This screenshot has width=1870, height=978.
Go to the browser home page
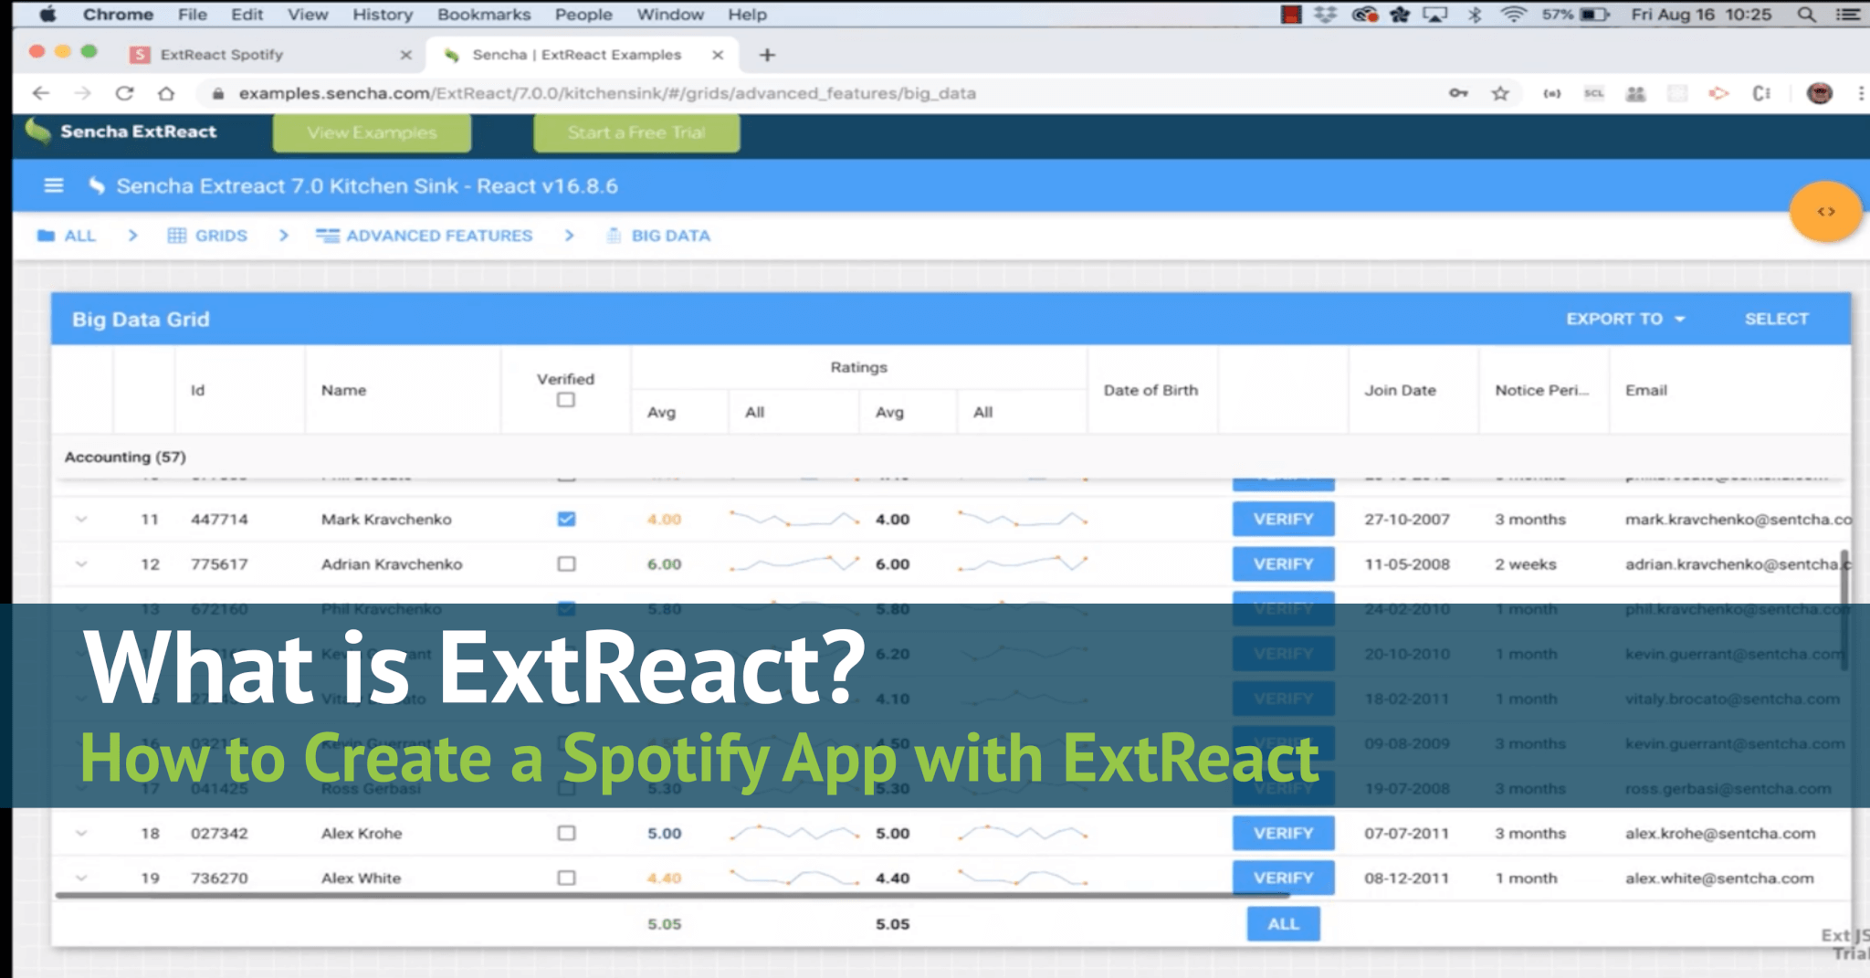(166, 93)
